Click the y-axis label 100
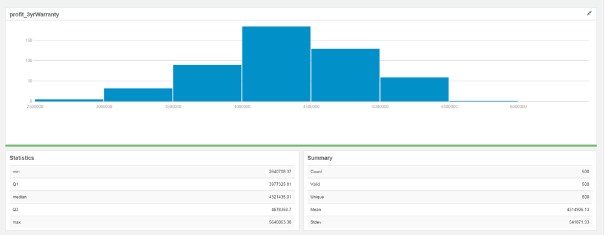The height and width of the screenshot is (235, 604). click(x=29, y=61)
